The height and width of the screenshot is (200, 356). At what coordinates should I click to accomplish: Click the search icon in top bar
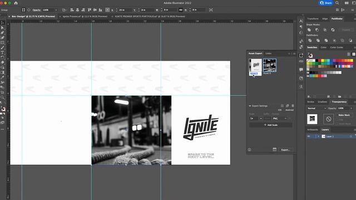coord(338,3)
